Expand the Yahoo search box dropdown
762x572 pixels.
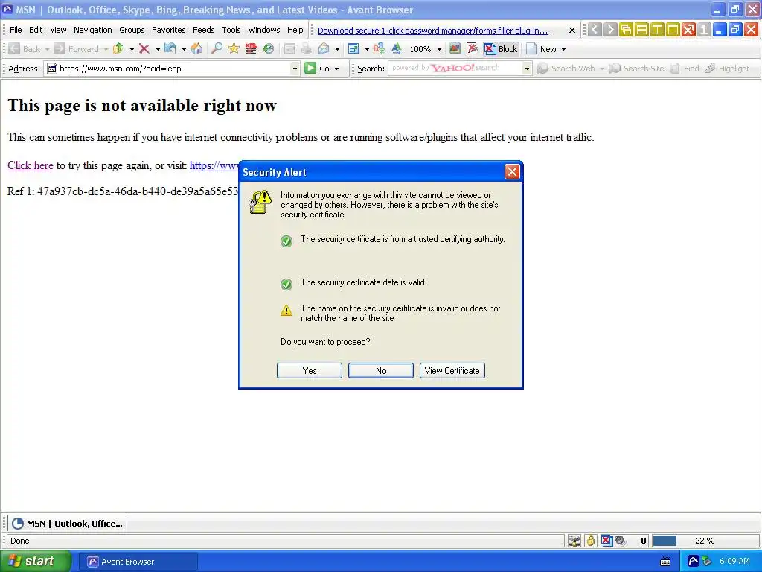pyautogui.click(x=527, y=69)
